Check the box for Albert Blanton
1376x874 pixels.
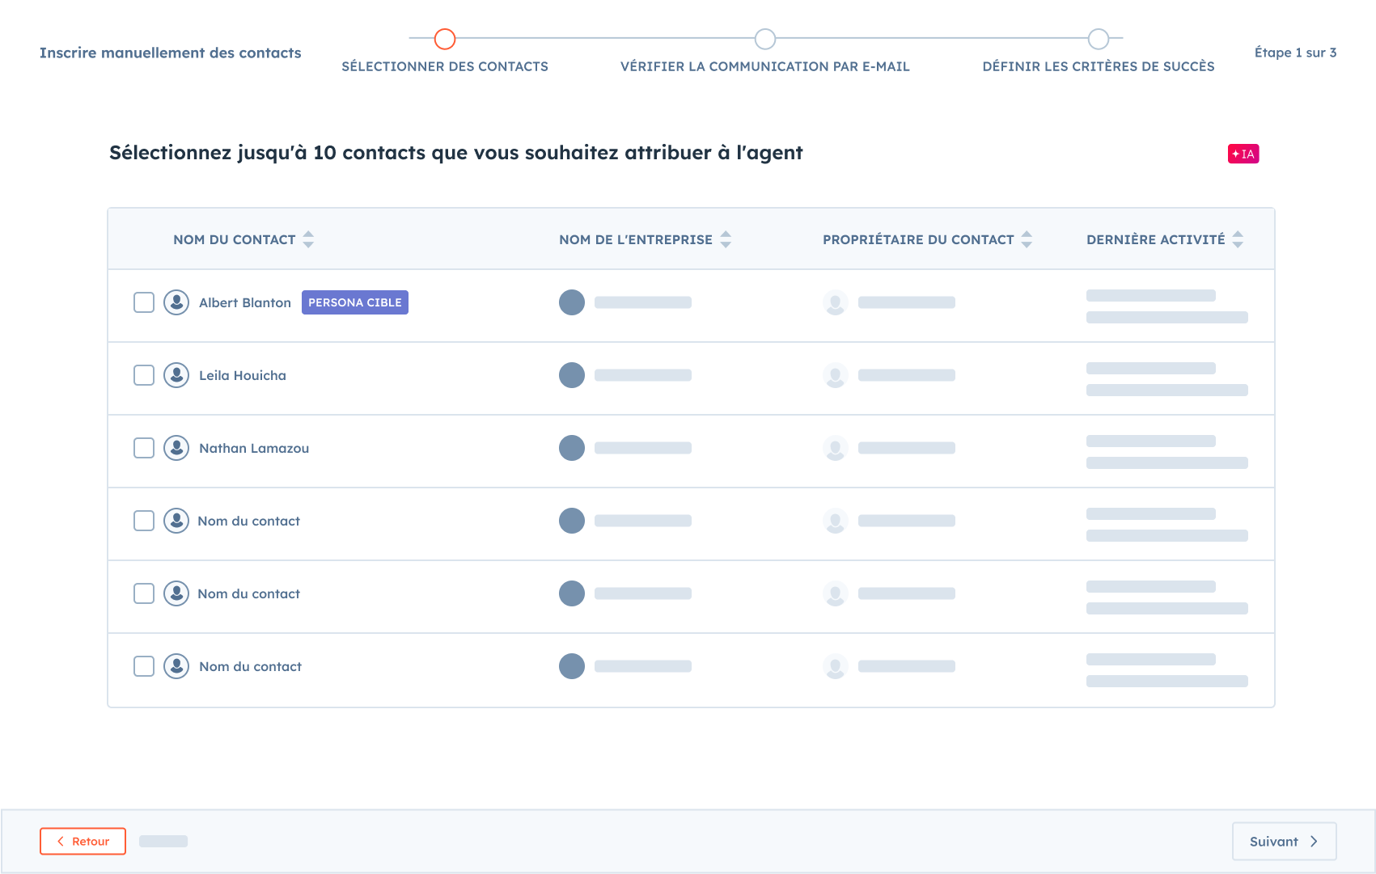[x=144, y=302]
